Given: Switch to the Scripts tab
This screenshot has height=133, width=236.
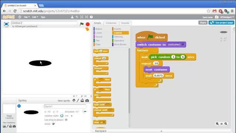Looking at the screenshot, I should (x=97, y=23).
